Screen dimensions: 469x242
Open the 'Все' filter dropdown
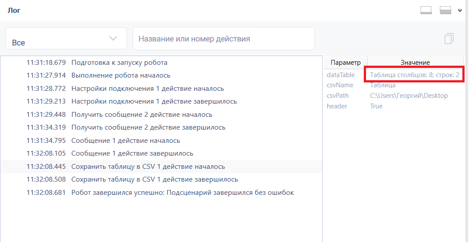click(66, 38)
